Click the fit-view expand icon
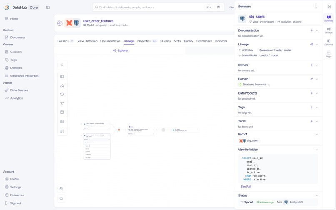 click(62, 131)
